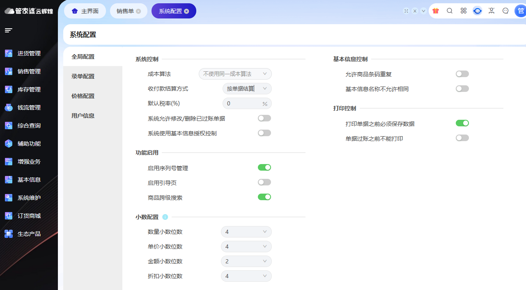Click the 系统配置 page heading
The image size is (526, 290).
point(83,35)
